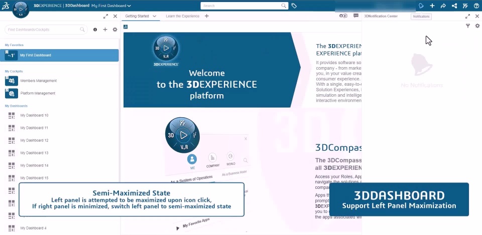
Task: Click Members Management cockpit icon
Action: [x=12, y=81]
